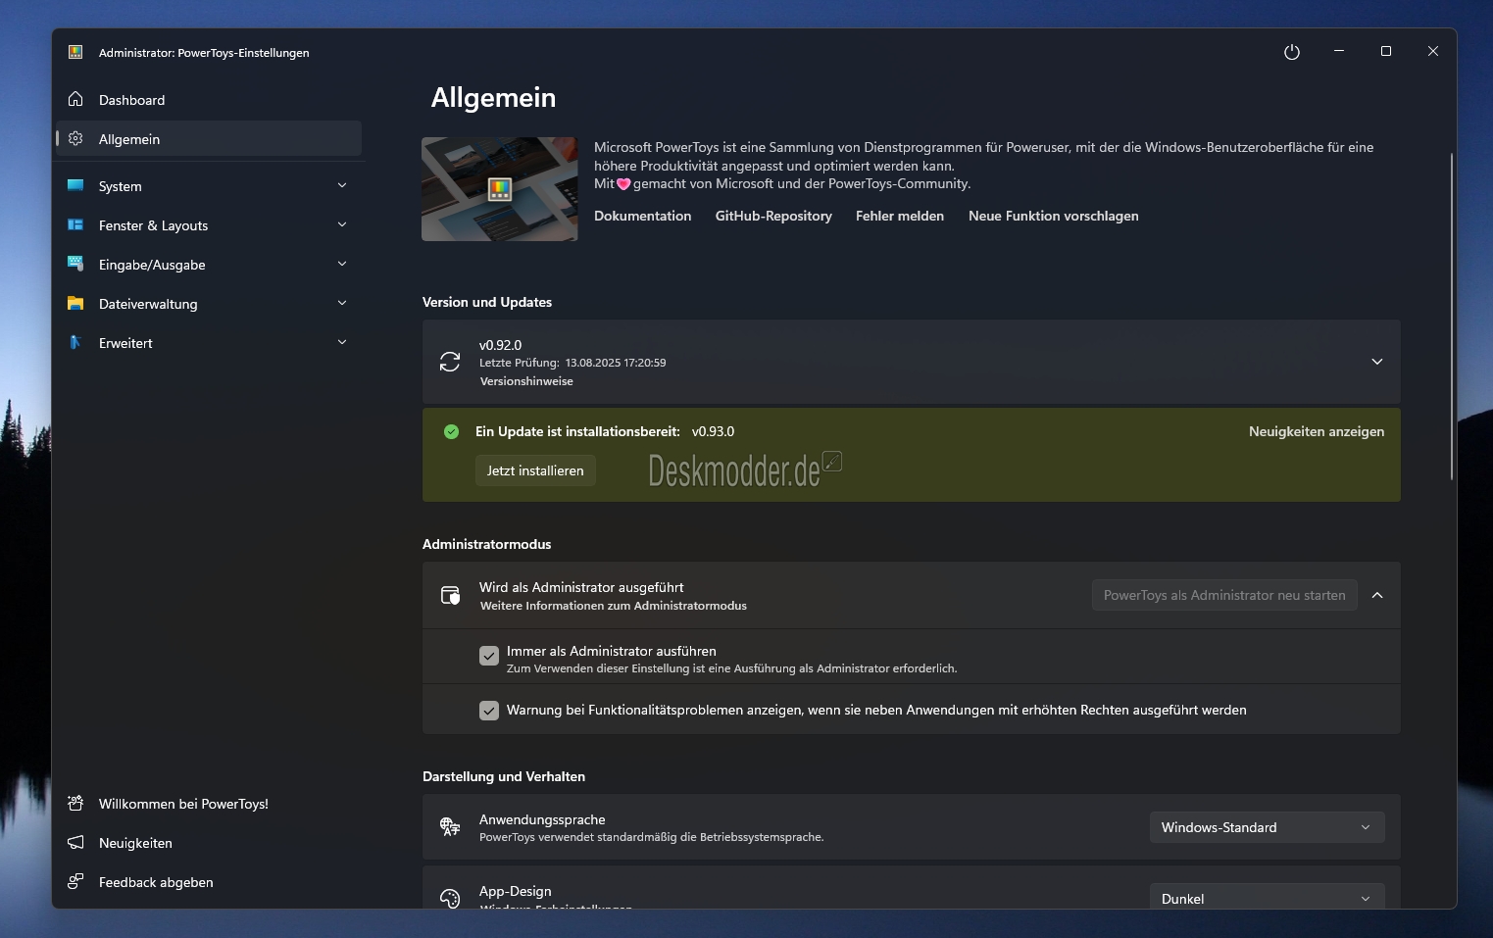
Task: Click the Erweitert category icon
Action: pos(75,342)
